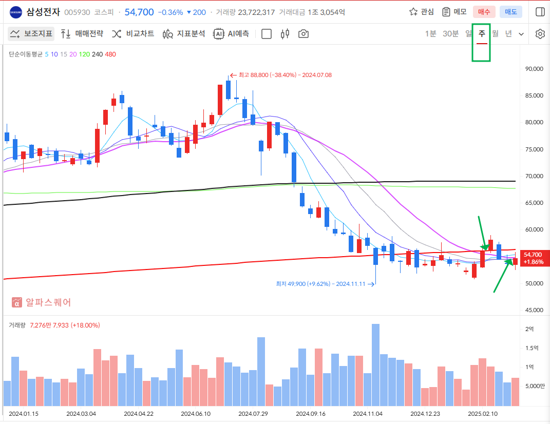Click the 90,000 price axis label
The height and width of the screenshot is (424, 550).
click(x=534, y=69)
